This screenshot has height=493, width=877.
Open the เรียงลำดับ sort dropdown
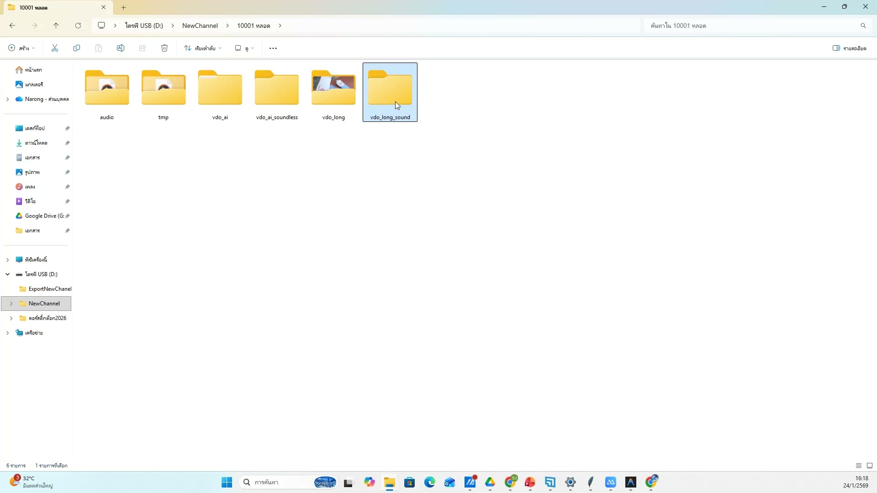pos(202,48)
